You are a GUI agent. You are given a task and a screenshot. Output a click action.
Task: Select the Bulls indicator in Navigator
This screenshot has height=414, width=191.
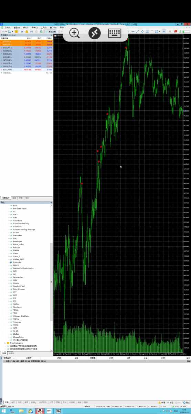click(15, 206)
